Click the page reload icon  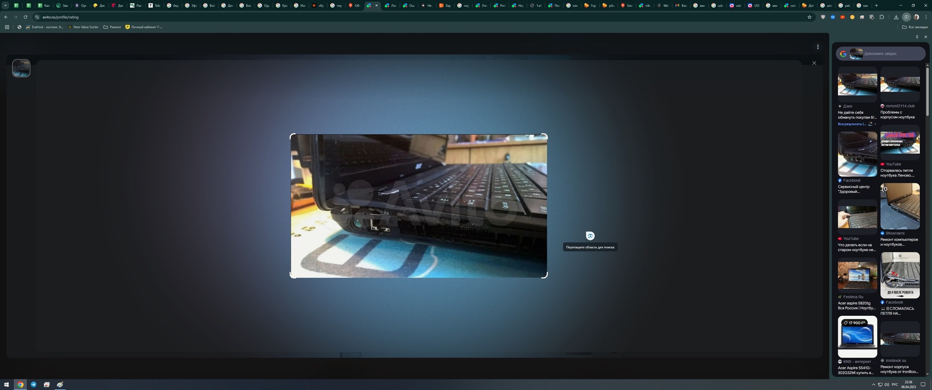25,17
